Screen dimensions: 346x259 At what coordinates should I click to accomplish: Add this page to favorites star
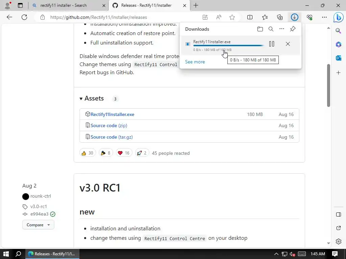(232, 17)
